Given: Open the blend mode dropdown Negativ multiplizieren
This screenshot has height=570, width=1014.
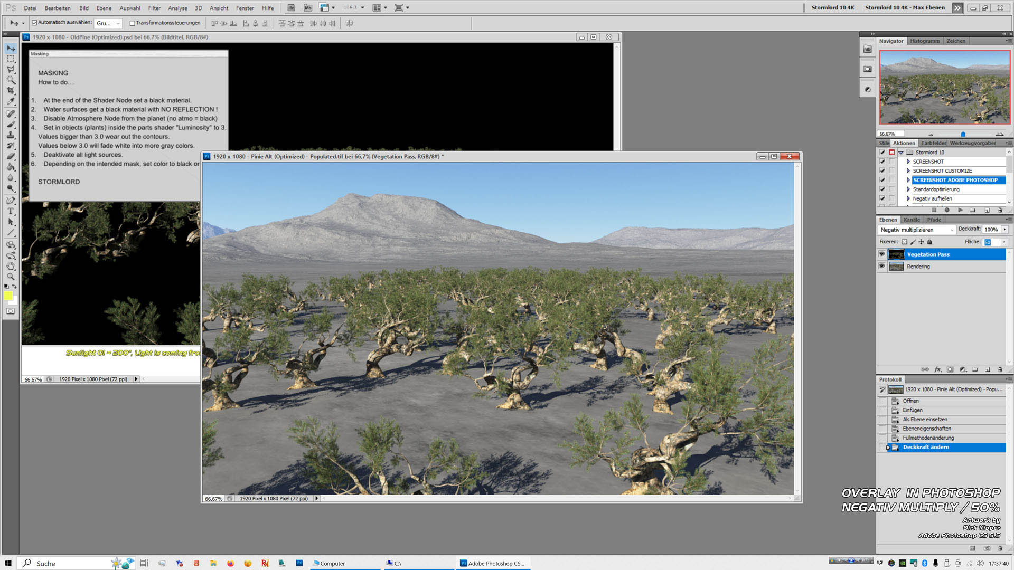Looking at the screenshot, I should tap(917, 230).
